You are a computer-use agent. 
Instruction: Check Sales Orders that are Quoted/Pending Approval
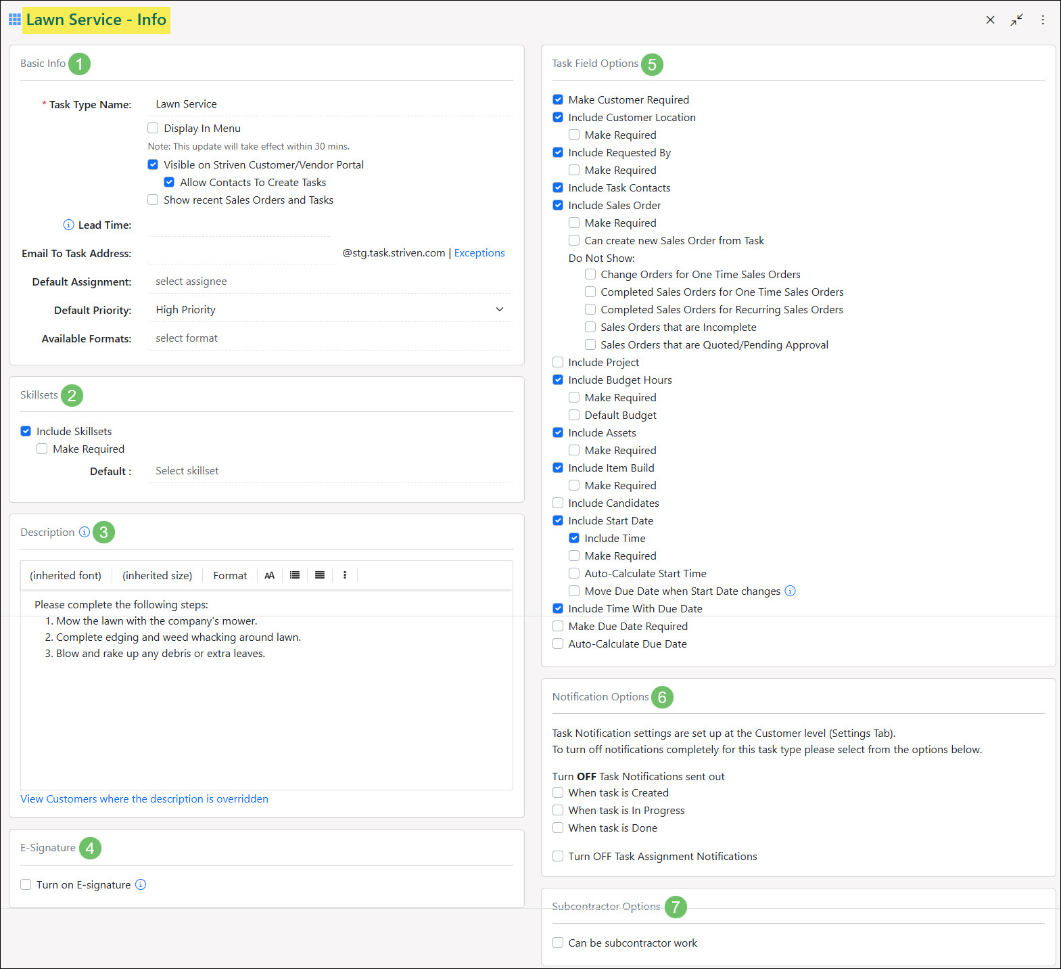click(x=590, y=344)
